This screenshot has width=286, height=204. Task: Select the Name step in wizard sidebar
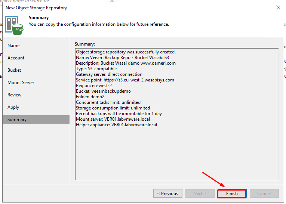coord(13,45)
